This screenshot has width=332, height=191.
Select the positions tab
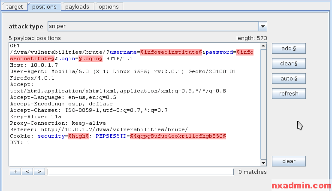[44, 6]
